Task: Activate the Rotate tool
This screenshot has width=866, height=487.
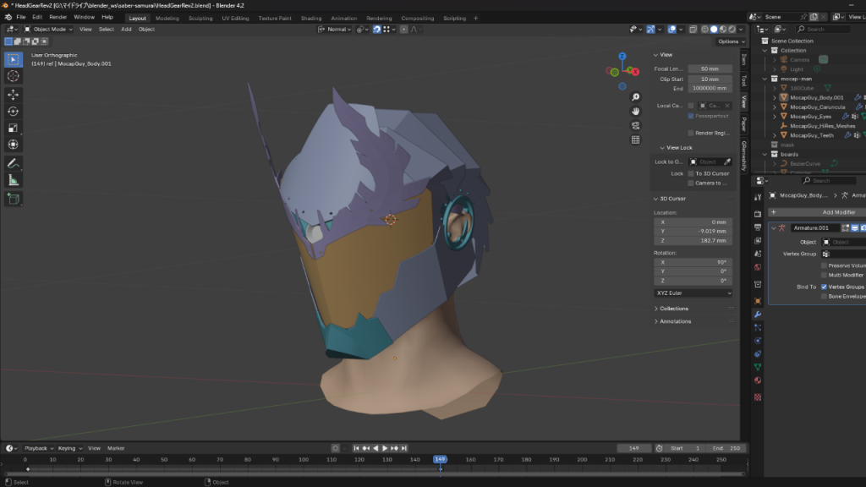Action: 14,111
